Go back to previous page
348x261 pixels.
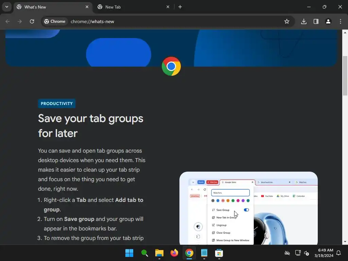pos(7,21)
